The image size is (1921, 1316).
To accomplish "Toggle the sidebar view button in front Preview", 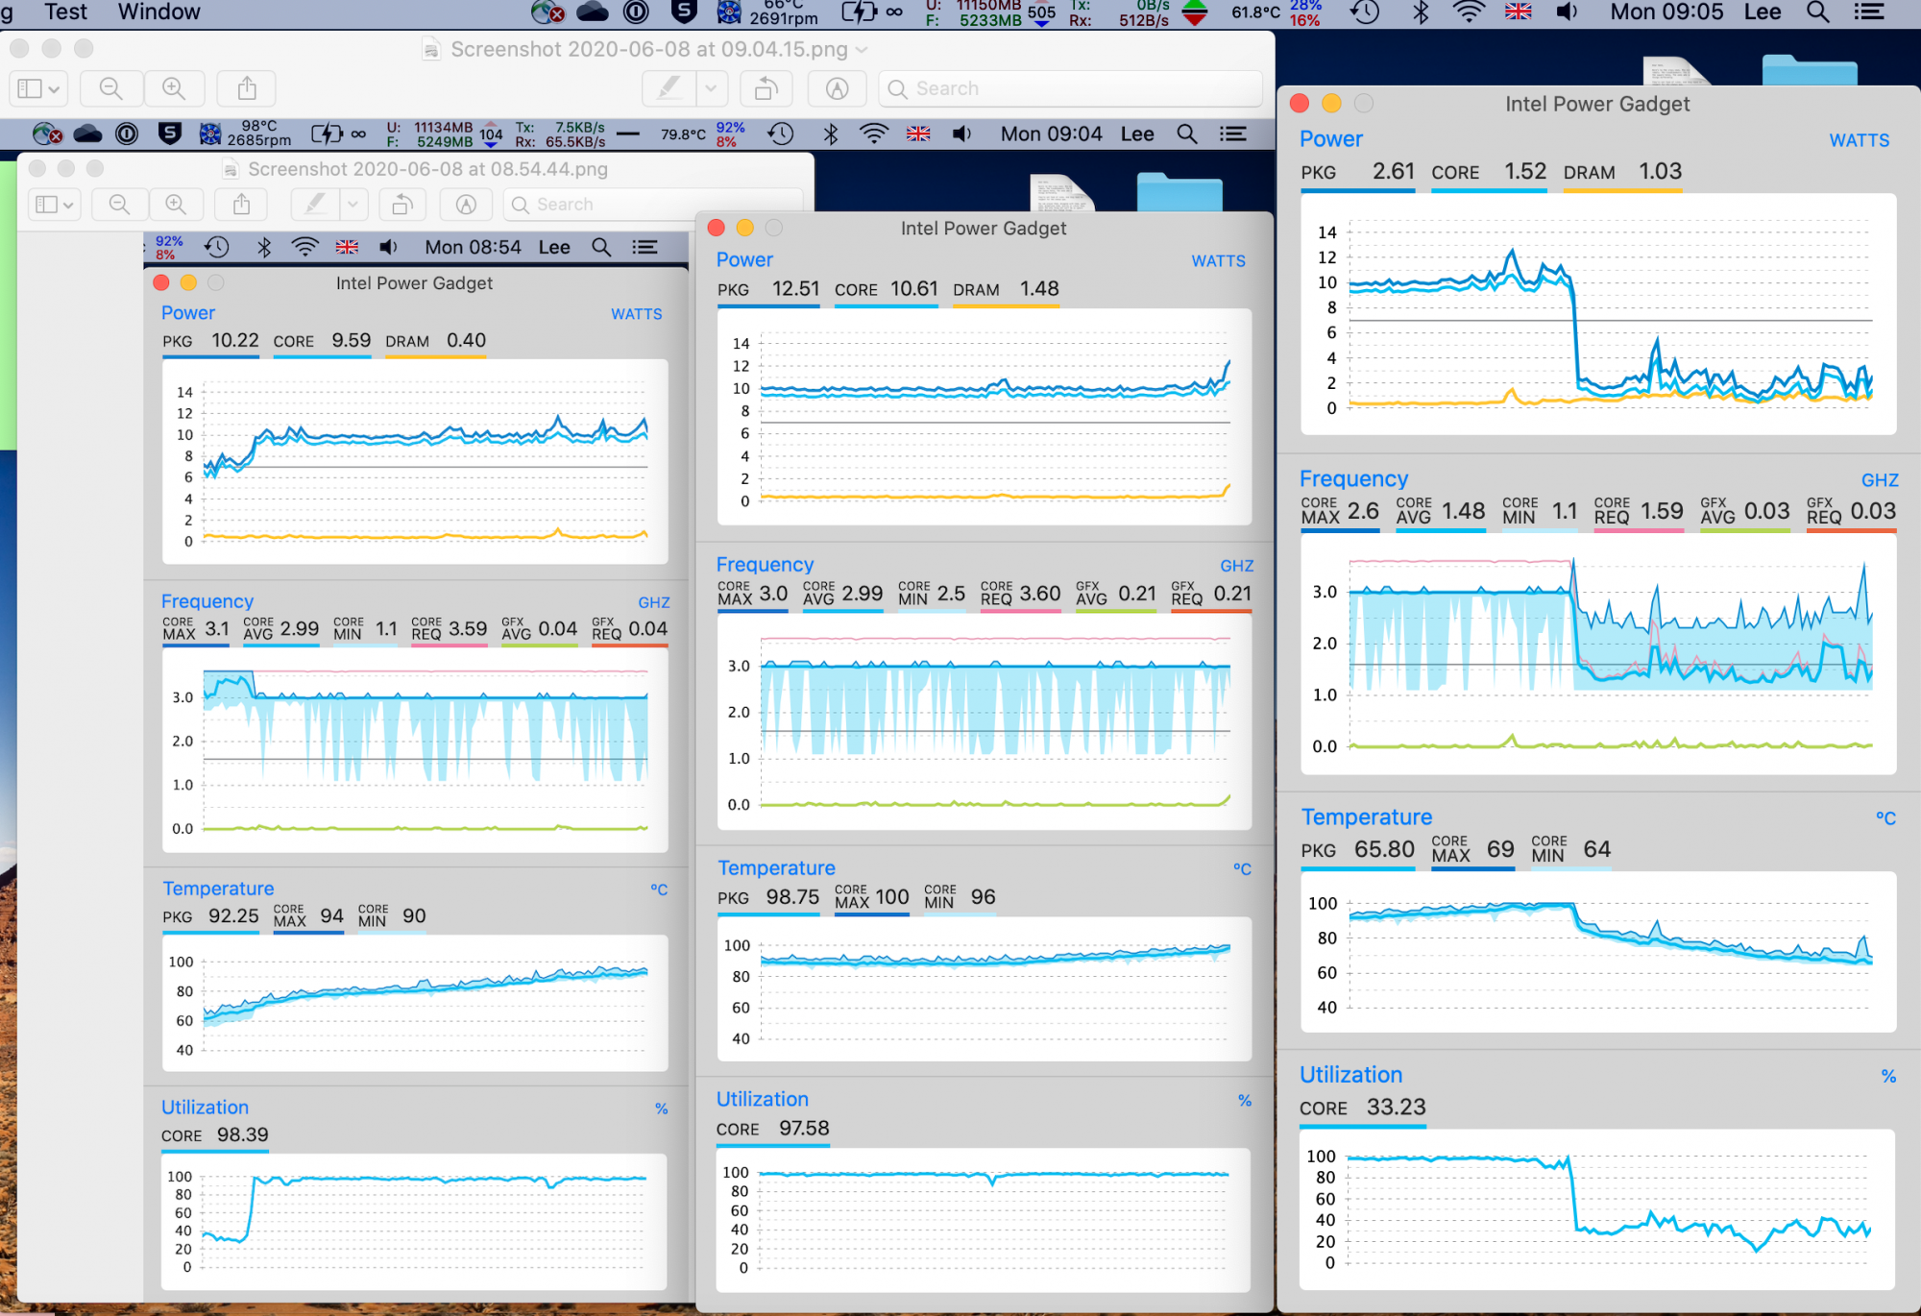I will [30, 88].
